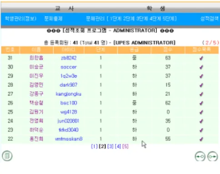Screen dimensions: 220x174
Task: Open the bsc100 user ID link
Action: pyautogui.click(x=69, y=103)
